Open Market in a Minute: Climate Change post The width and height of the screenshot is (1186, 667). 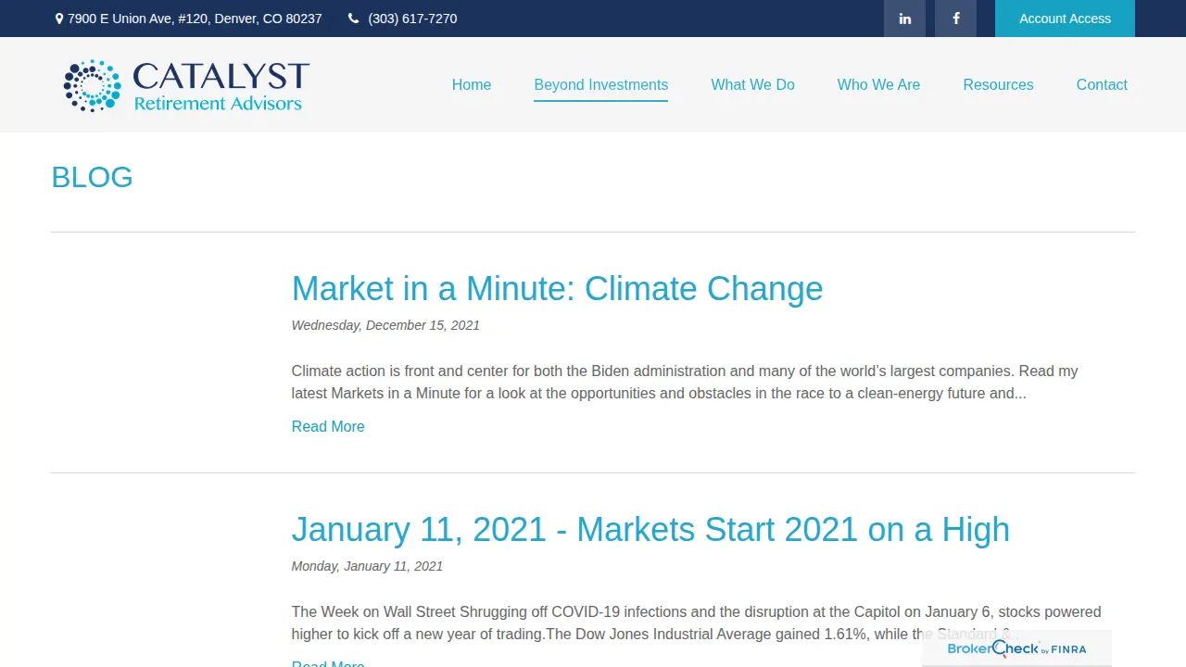557,288
